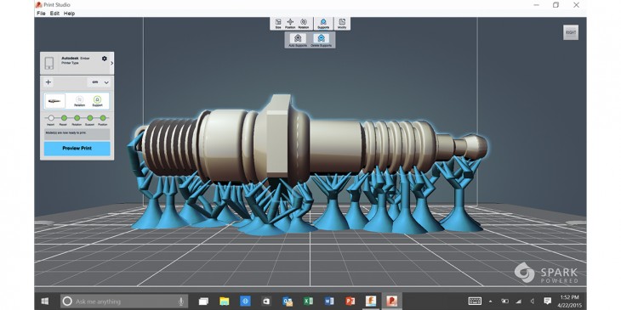Select the Position tool in top toolbar
Viewport: 621px width, 310px height.
(290, 24)
